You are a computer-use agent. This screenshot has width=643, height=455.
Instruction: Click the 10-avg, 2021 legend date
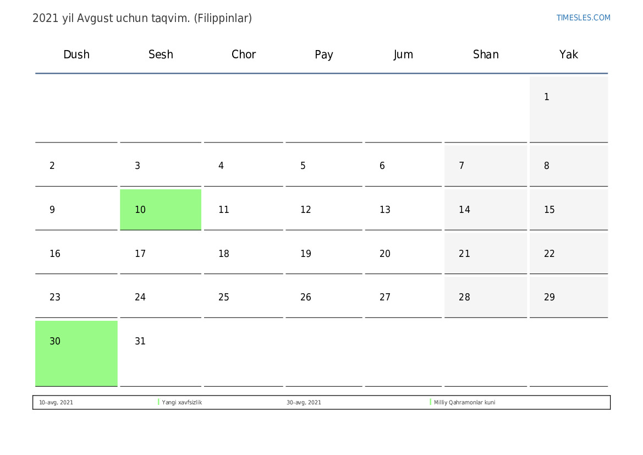[56, 403]
